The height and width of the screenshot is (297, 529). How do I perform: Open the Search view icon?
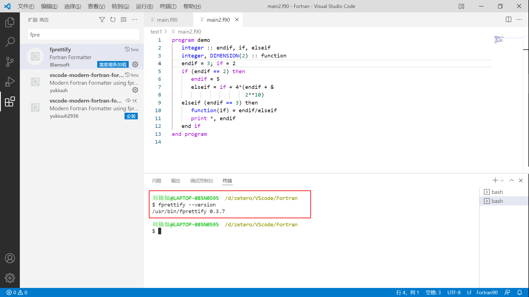10,42
